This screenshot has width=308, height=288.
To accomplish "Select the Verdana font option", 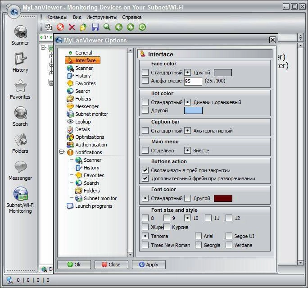I will click(x=229, y=245).
